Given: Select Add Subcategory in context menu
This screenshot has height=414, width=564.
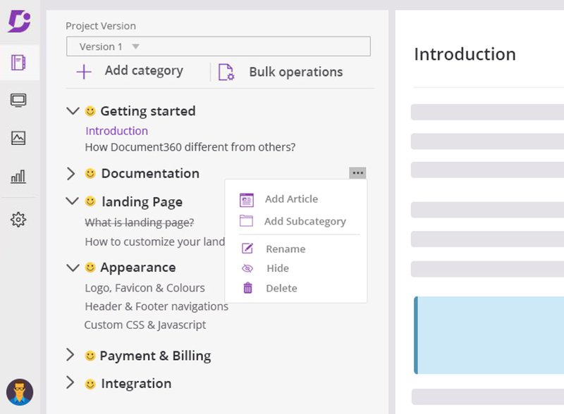Looking at the screenshot, I should coord(305,221).
